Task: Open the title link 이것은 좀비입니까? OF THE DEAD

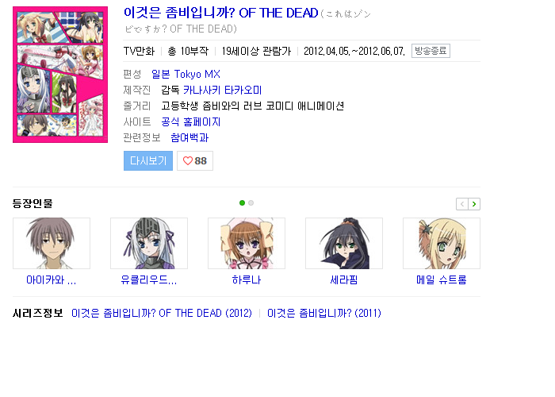Action: [x=221, y=13]
